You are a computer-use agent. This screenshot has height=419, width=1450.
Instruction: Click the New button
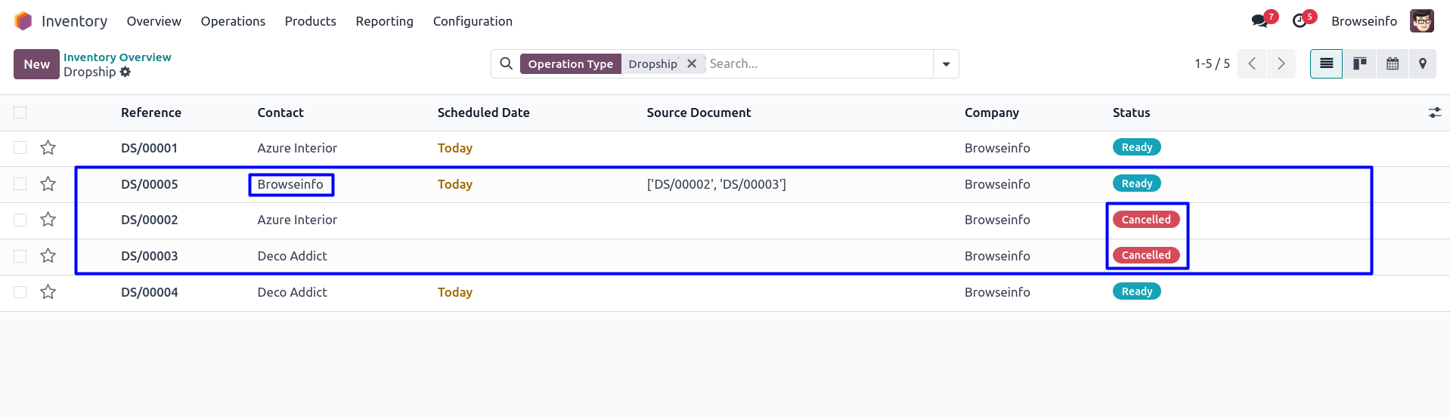[x=36, y=64]
